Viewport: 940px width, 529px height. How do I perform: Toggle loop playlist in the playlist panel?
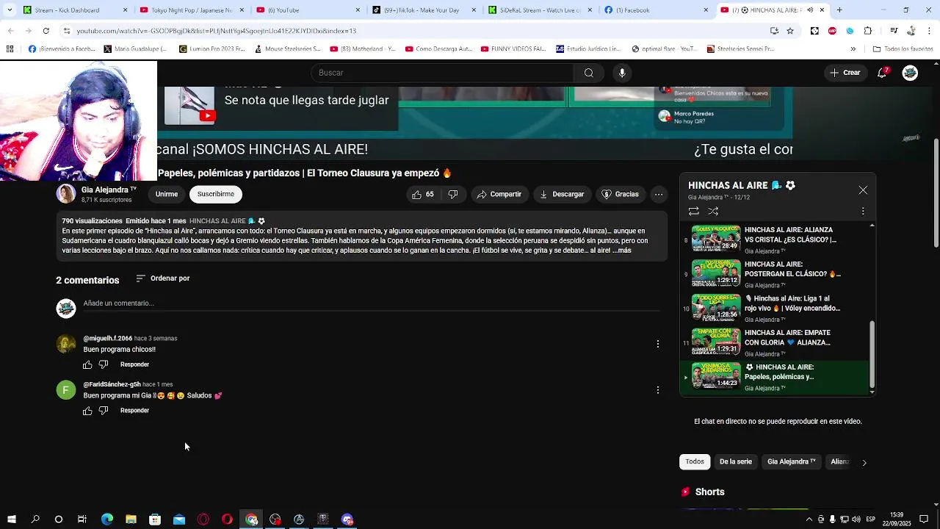tap(693, 211)
